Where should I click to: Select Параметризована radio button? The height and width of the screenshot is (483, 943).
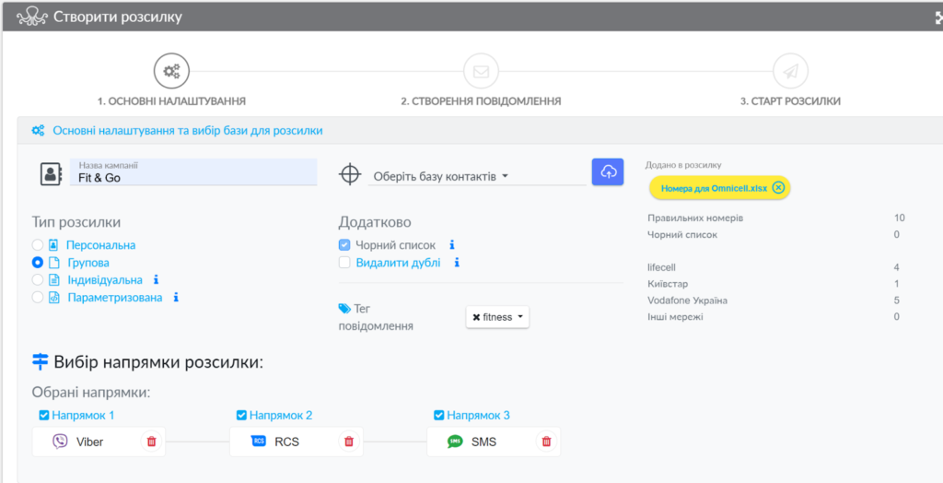tap(37, 298)
